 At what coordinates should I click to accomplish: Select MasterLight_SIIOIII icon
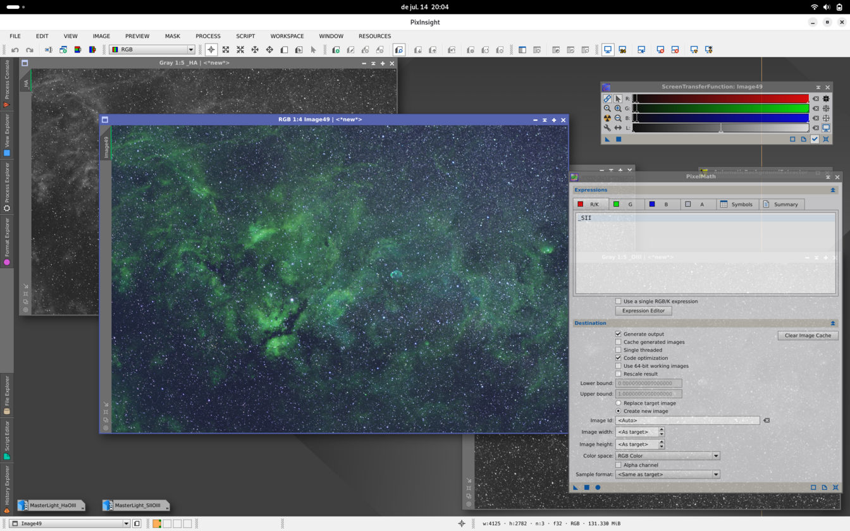(136, 506)
